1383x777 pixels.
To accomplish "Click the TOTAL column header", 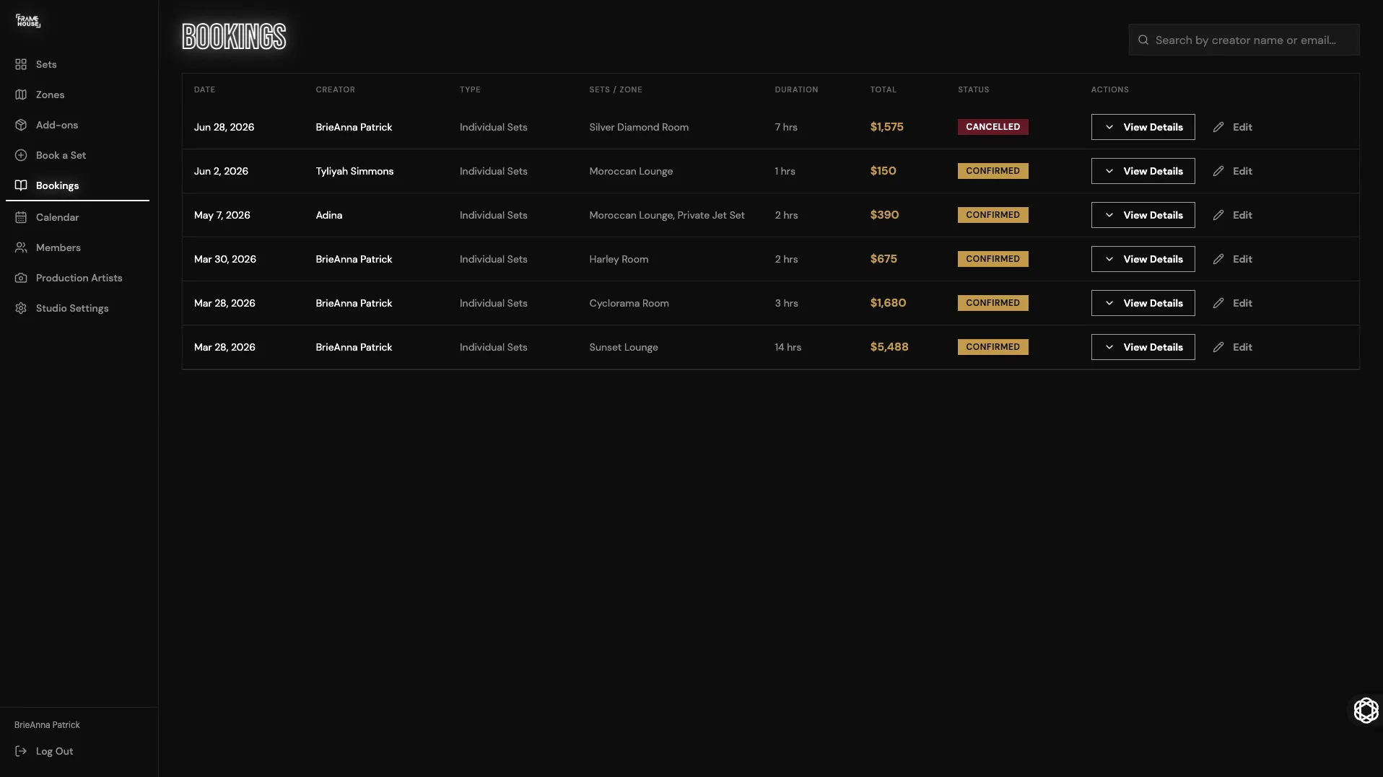I will click(x=883, y=89).
